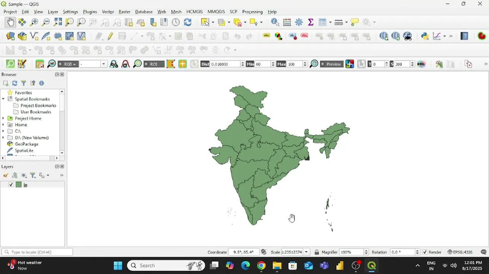Image resolution: width=489 pixels, height=274 pixels.
Task: Show Statistical Summary sigma icon
Action: click(x=311, y=22)
